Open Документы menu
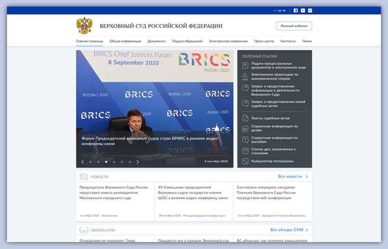The height and width of the screenshot is (249, 388). 157,41
